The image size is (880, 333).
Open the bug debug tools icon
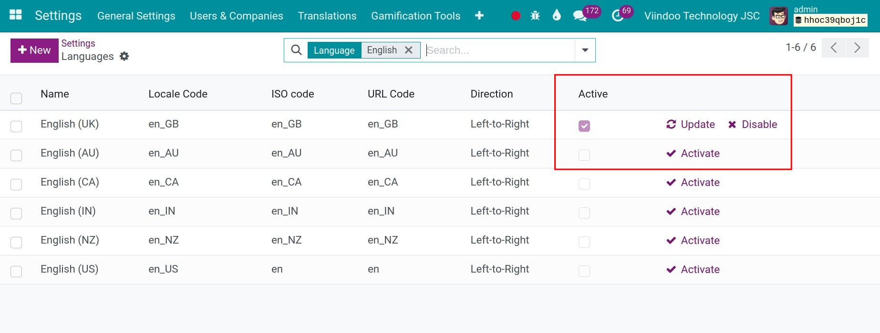tap(535, 16)
